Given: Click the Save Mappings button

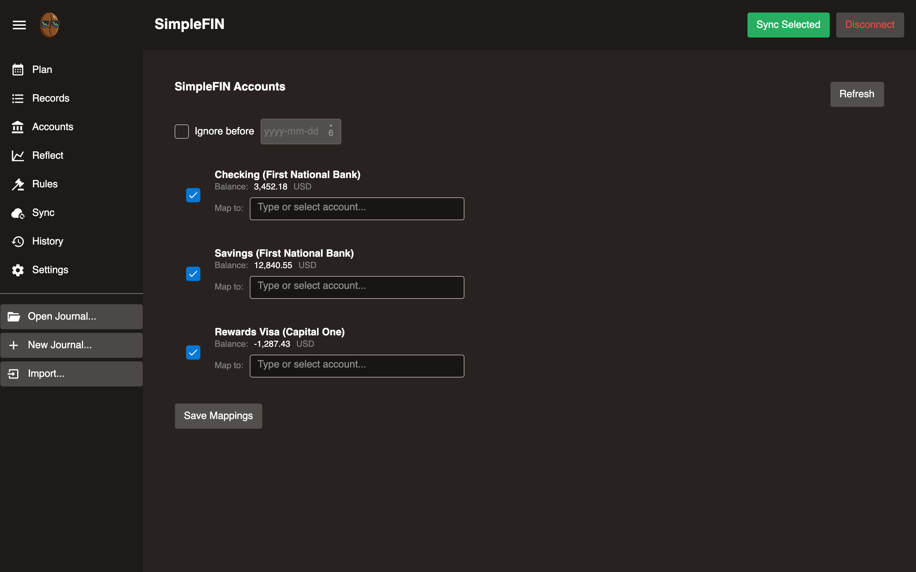Looking at the screenshot, I should coord(218,416).
